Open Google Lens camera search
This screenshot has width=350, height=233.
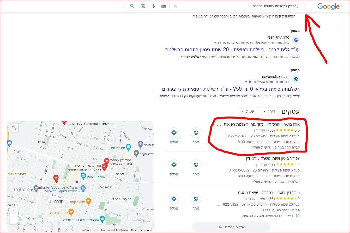pos(143,6)
